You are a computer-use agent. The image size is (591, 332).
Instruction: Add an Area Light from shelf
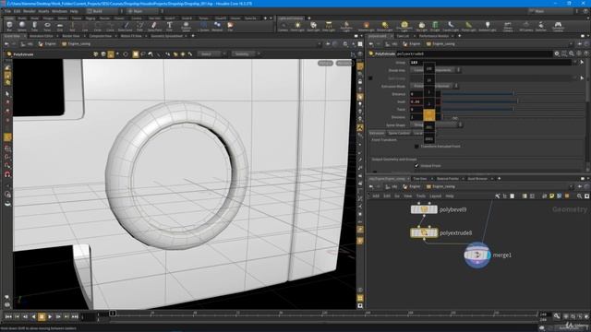tap(329, 27)
